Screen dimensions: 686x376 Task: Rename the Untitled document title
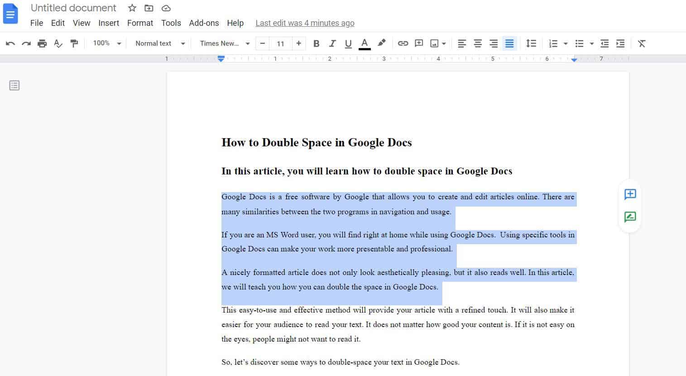[73, 8]
